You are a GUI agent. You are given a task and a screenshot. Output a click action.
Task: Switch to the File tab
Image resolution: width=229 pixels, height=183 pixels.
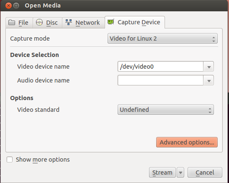19,23
